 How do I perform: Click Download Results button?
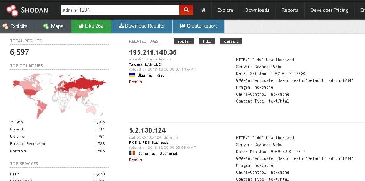pos(142,26)
